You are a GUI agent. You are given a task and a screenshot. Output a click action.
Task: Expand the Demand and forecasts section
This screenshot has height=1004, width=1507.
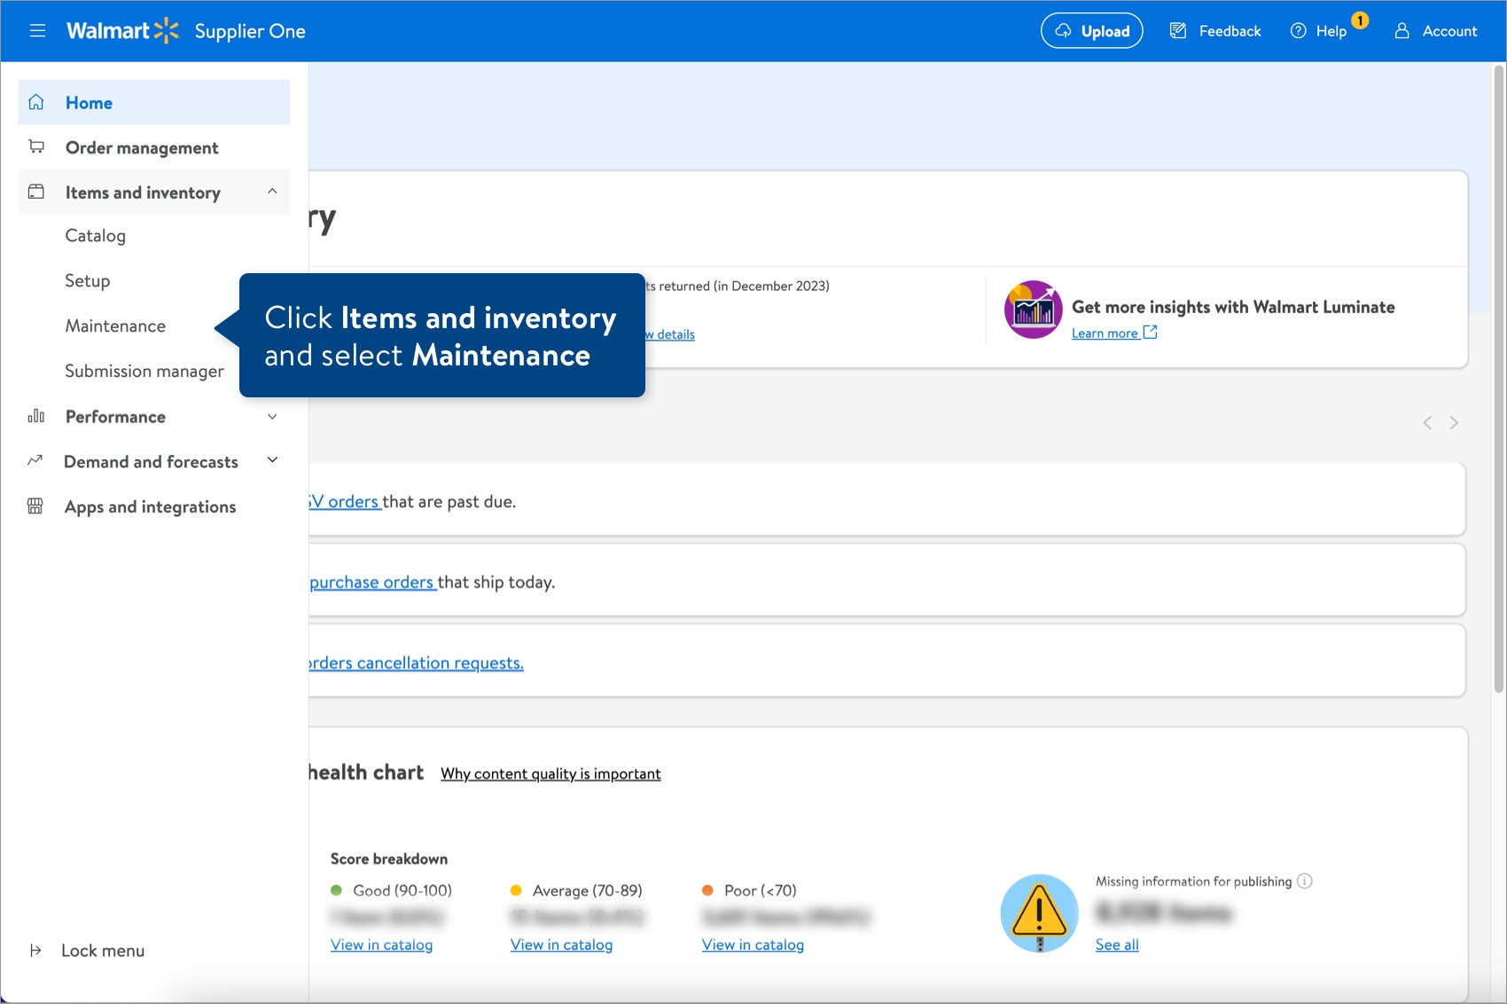[x=272, y=460]
